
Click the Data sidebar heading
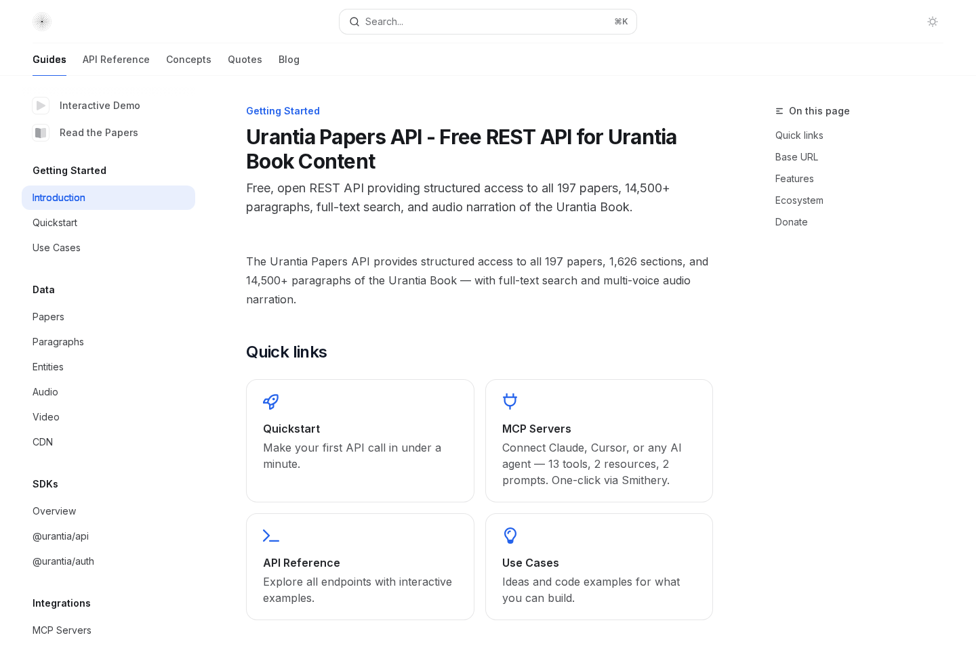(x=43, y=290)
